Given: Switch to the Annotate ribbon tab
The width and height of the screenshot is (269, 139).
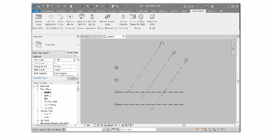Looking at the screenshot, I should point(101,11).
